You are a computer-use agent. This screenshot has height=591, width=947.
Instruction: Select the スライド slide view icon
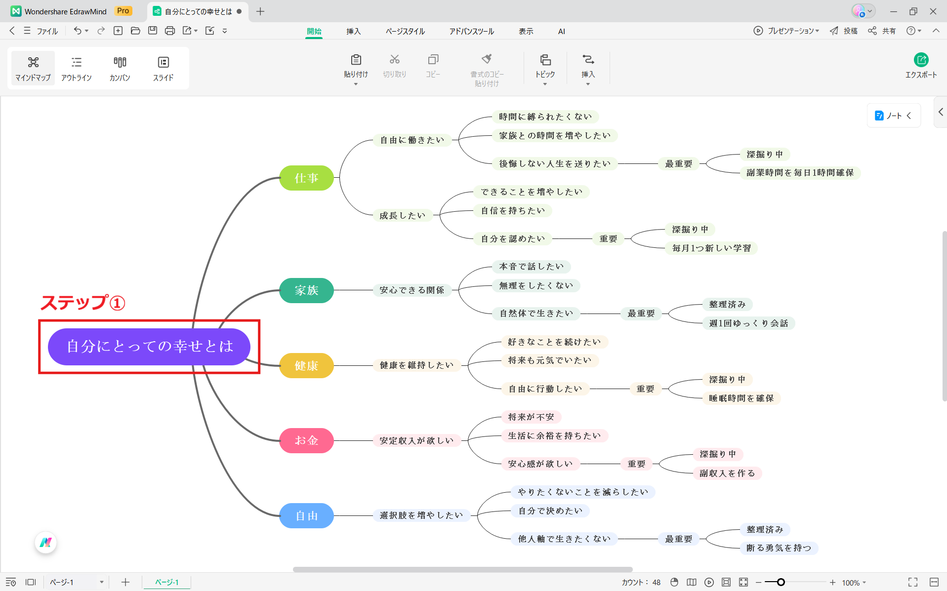pyautogui.click(x=163, y=68)
